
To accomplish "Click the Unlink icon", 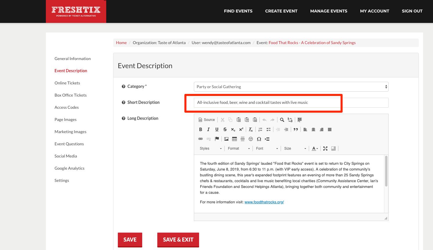I will (209, 139).
